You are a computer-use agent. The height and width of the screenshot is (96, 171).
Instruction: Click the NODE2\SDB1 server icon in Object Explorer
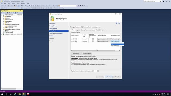click(x=3, y=34)
